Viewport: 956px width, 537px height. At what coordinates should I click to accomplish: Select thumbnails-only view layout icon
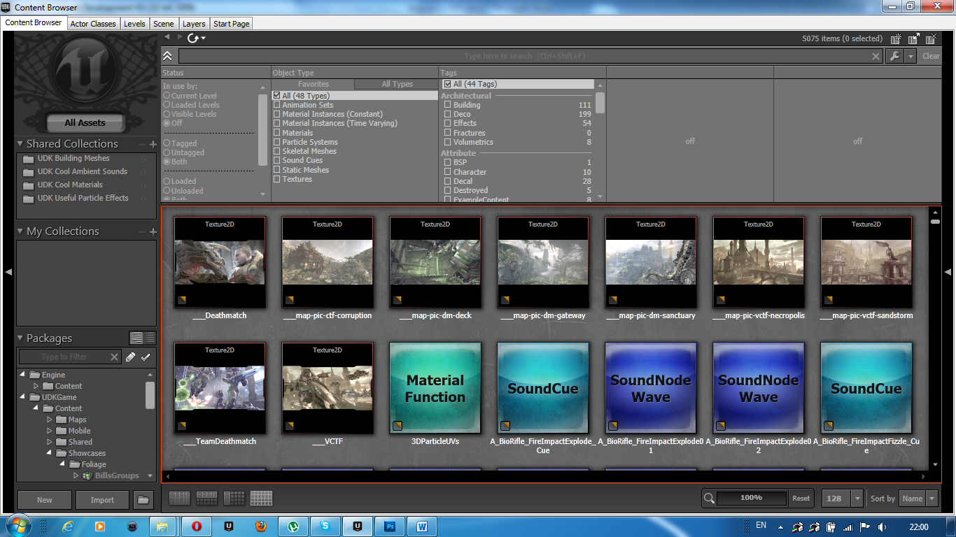click(x=261, y=498)
